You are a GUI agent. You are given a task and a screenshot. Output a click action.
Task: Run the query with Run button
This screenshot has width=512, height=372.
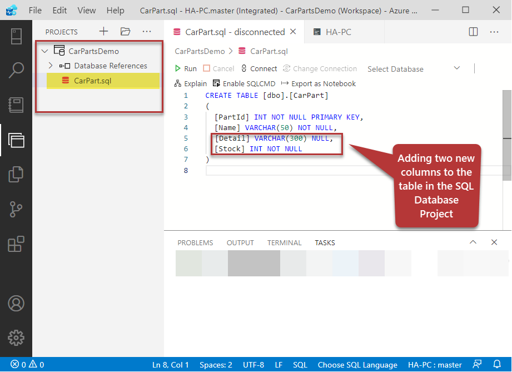coord(186,68)
